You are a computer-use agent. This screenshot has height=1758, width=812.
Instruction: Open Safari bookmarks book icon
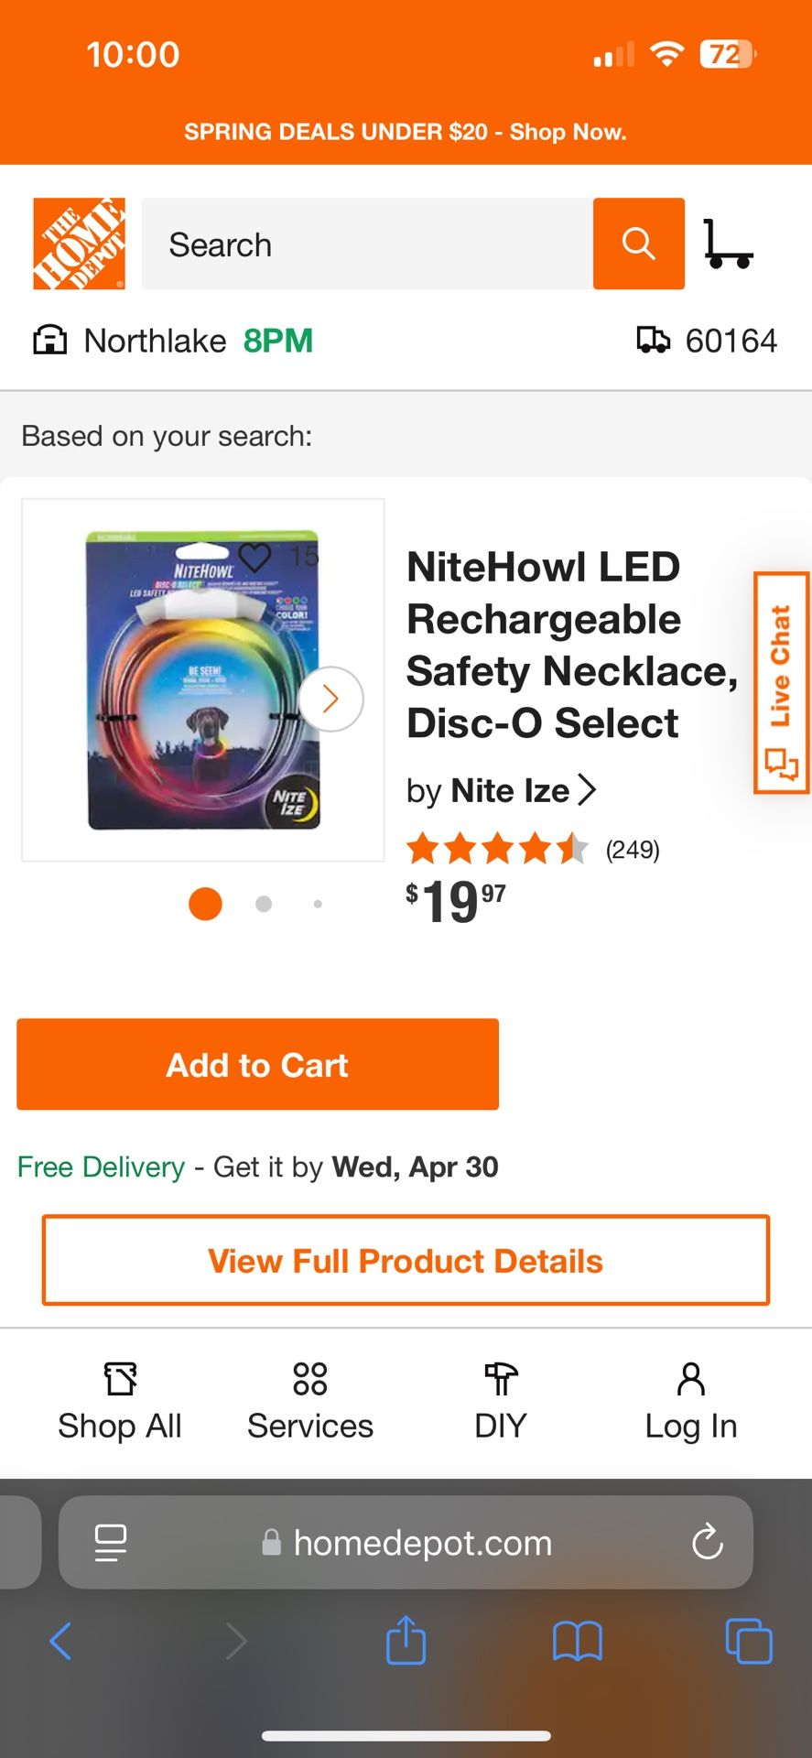click(x=577, y=1641)
